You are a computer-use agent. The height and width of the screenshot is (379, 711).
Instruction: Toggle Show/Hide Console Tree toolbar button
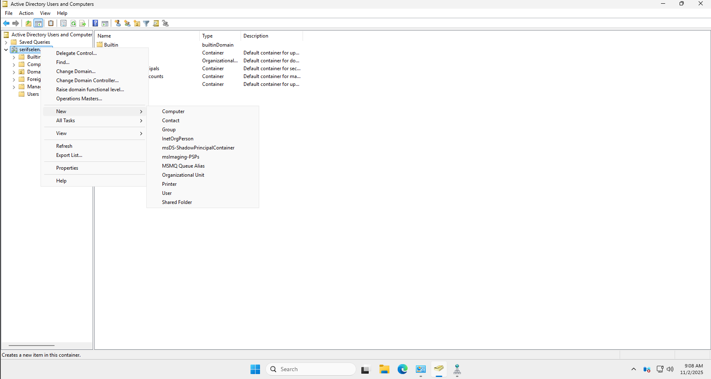38,23
